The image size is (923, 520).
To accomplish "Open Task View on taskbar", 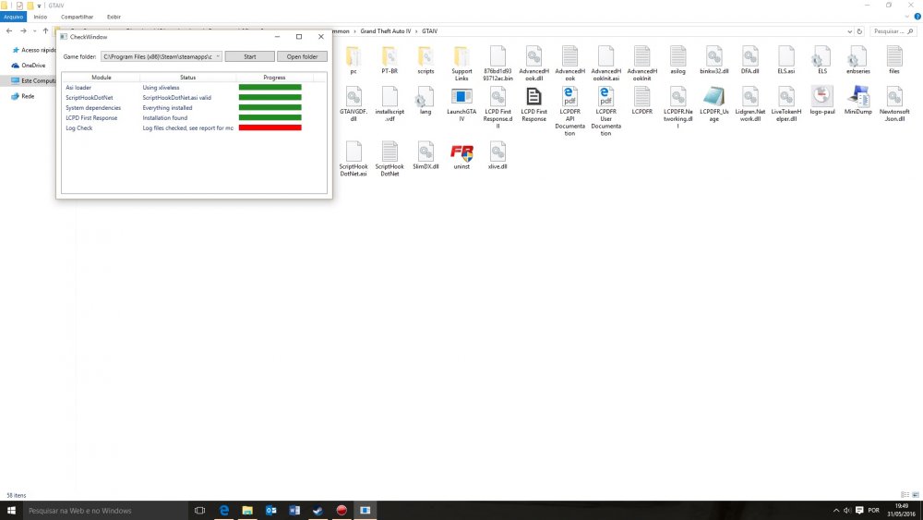I will click(x=199, y=511).
